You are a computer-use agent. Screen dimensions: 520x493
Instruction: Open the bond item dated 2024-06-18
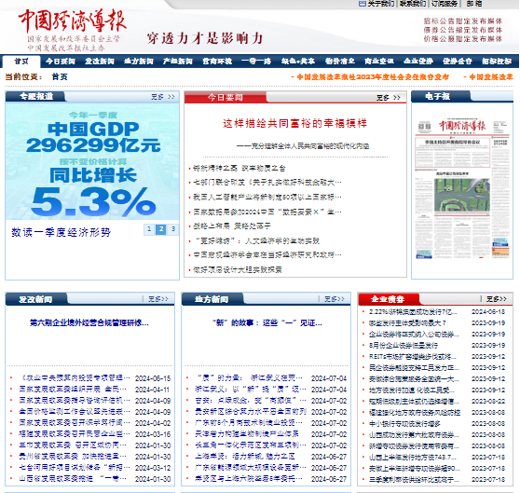coord(413,311)
